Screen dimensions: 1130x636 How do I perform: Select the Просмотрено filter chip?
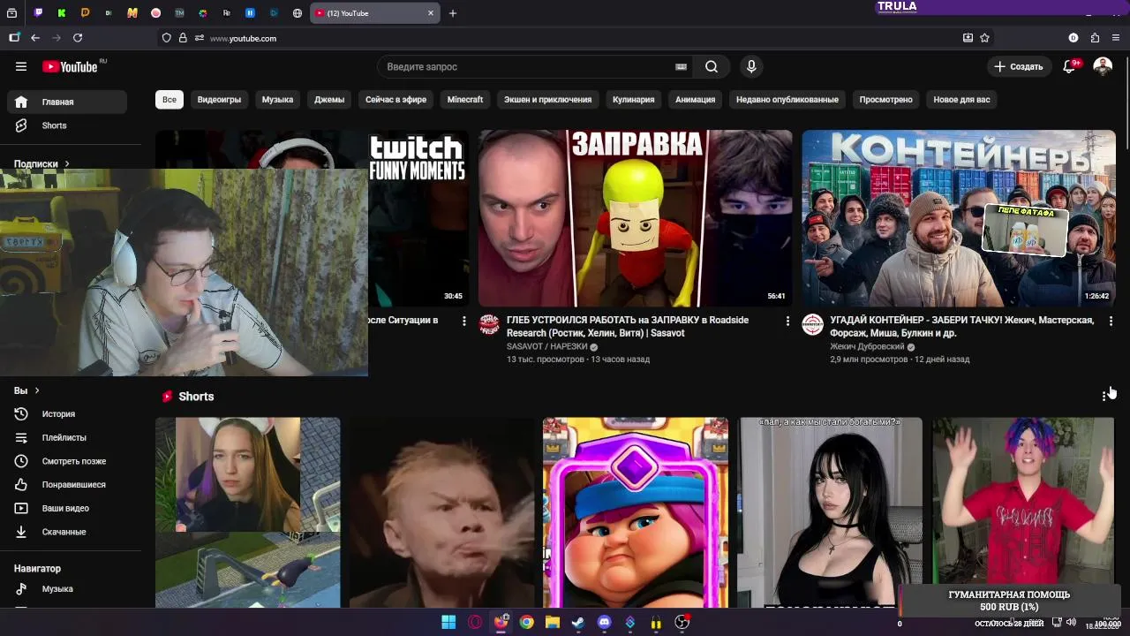point(886,99)
